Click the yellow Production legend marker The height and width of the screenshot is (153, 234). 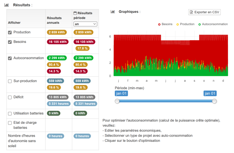178,24
